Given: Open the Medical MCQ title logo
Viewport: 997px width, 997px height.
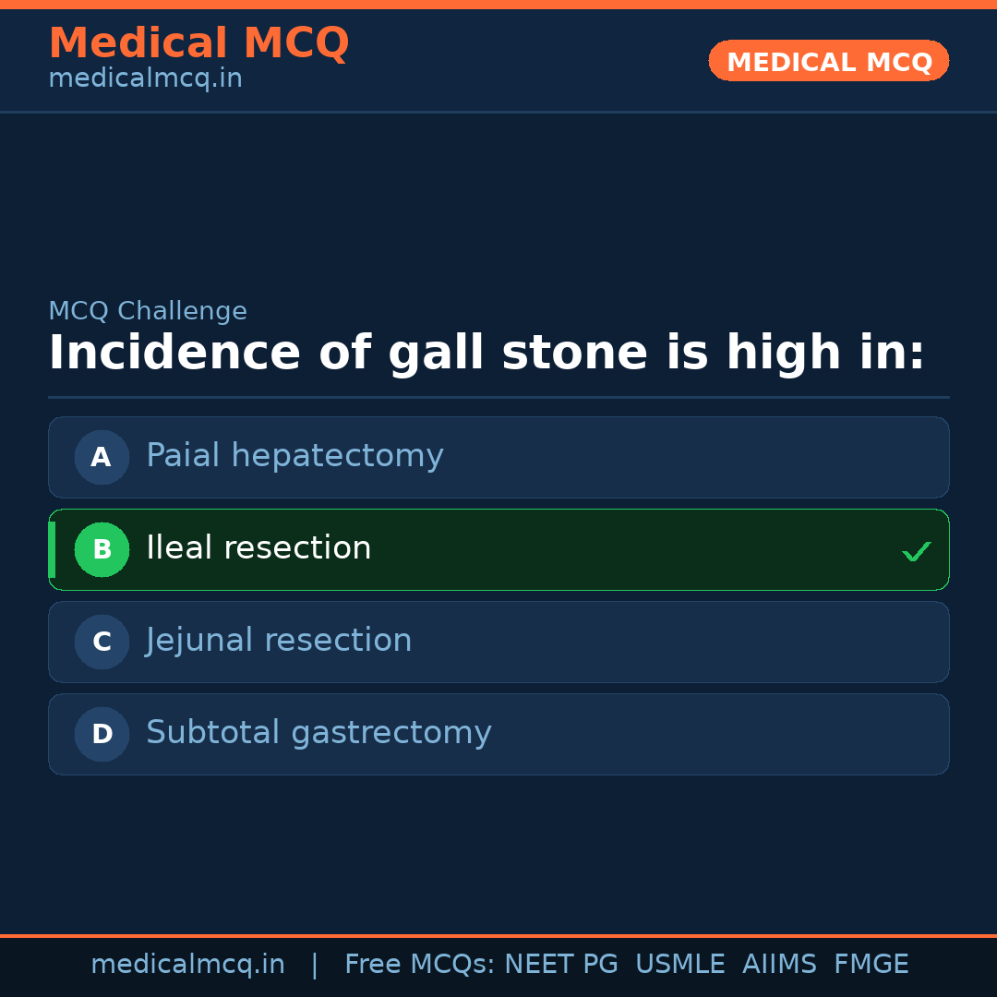Looking at the screenshot, I should click(x=198, y=43).
